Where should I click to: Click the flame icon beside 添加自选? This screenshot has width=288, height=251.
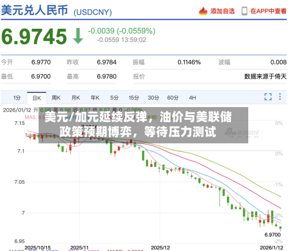[203, 11]
